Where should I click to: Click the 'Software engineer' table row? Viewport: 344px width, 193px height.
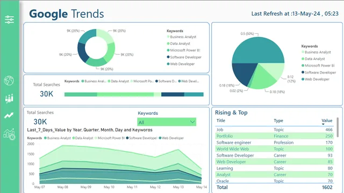click(274, 143)
